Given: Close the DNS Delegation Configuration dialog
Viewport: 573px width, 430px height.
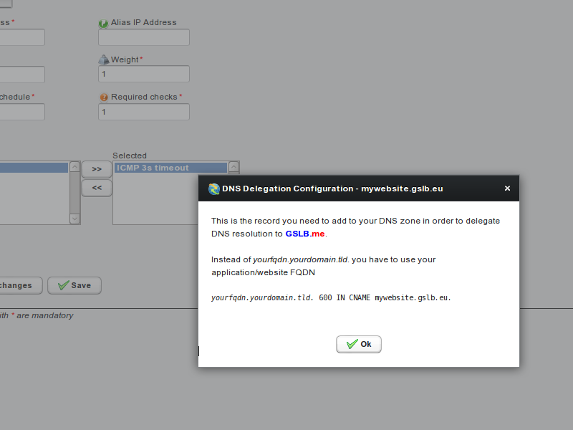Looking at the screenshot, I should (507, 188).
